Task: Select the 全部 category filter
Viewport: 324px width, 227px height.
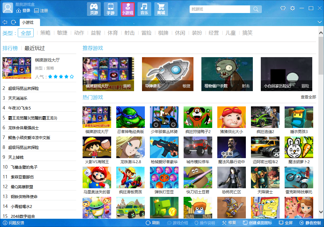Action: [26, 33]
